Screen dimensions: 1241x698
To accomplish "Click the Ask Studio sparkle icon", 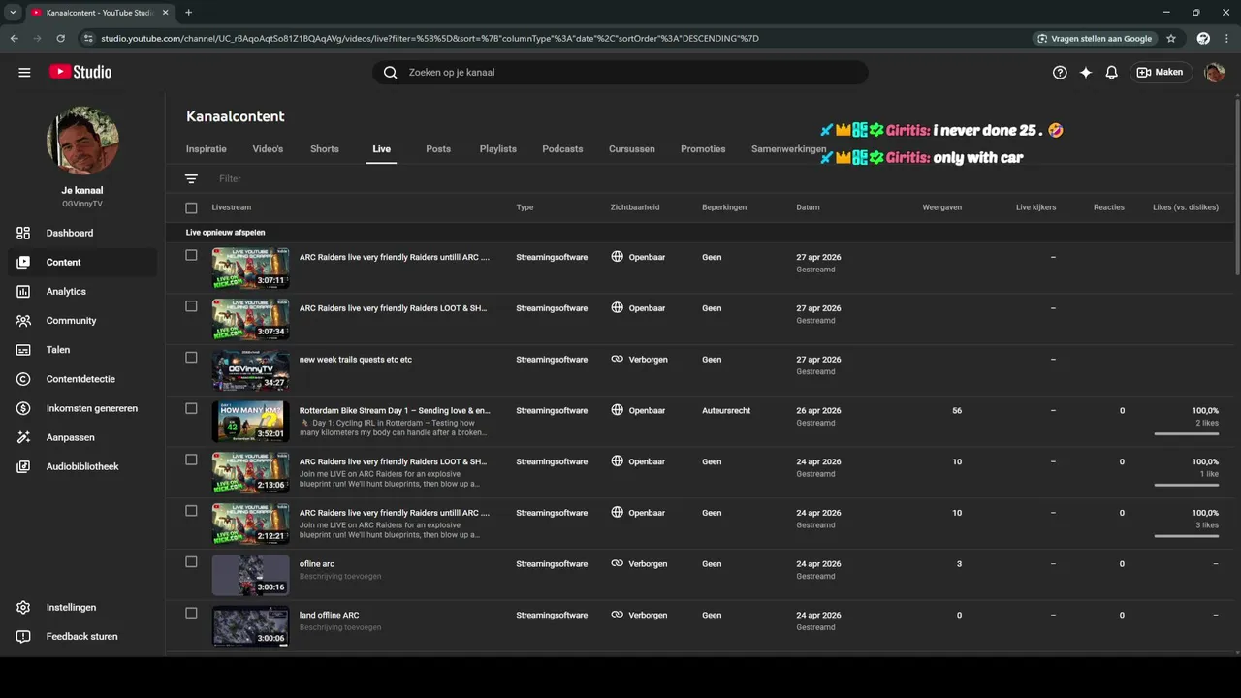I will pos(1086,72).
